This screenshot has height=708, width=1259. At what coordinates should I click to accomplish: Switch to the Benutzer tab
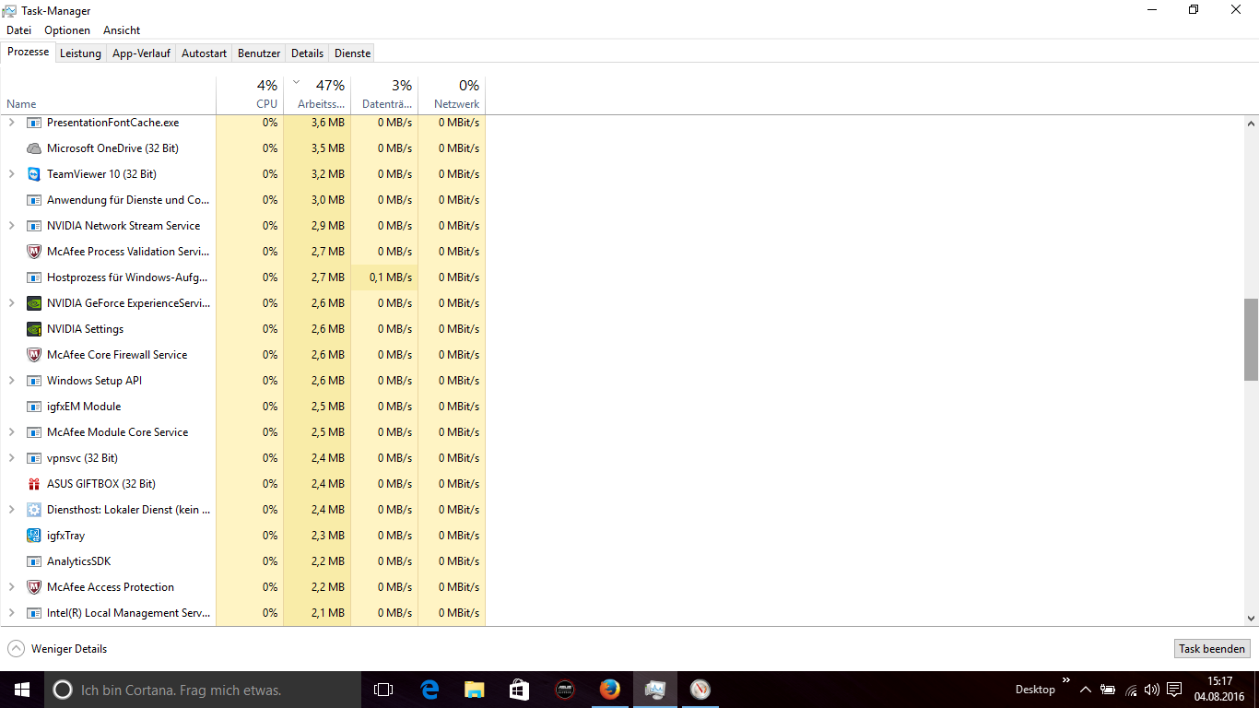click(x=259, y=53)
